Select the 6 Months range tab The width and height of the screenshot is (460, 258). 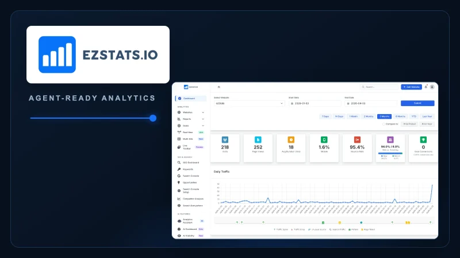tap(400, 116)
